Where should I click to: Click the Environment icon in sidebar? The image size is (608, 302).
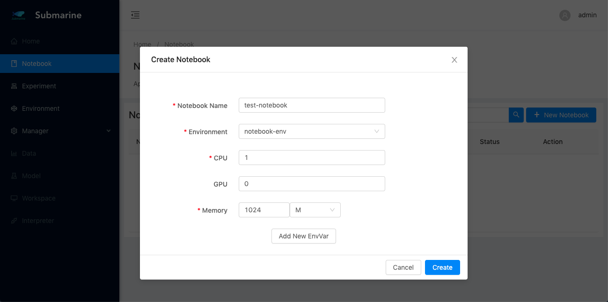pyautogui.click(x=14, y=108)
